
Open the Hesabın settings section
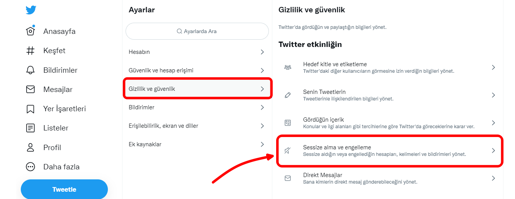(x=197, y=52)
